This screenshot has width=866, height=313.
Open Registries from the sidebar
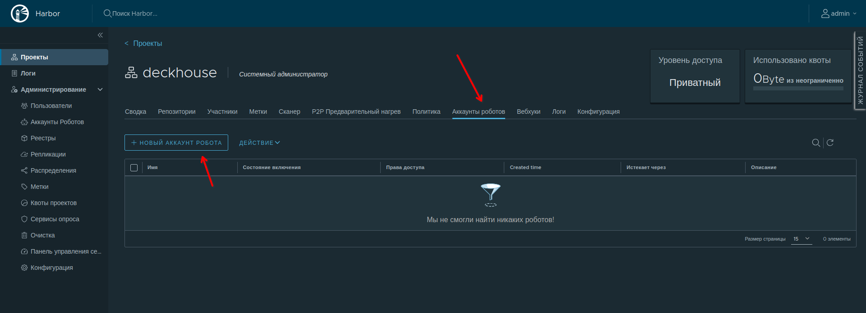click(43, 138)
